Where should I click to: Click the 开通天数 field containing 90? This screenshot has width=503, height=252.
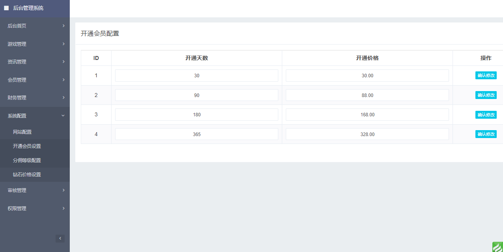(x=197, y=95)
